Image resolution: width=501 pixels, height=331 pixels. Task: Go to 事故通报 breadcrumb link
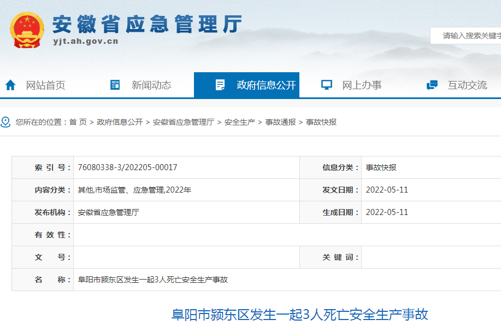(x=280, y=122)
